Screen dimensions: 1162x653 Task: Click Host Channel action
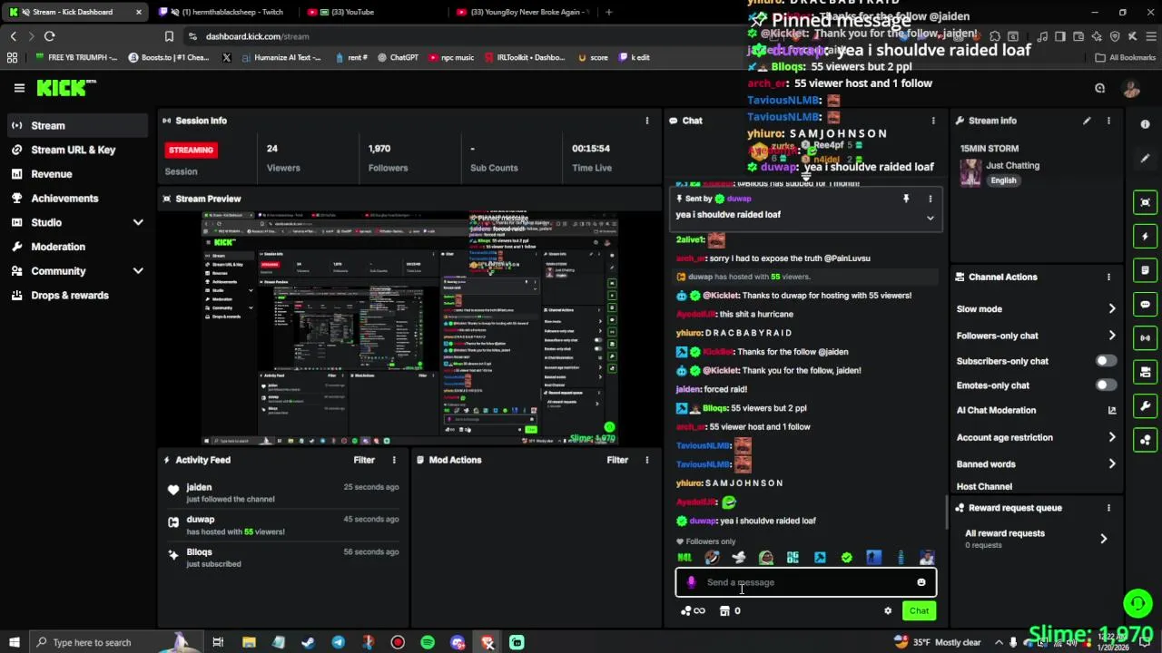984,487
